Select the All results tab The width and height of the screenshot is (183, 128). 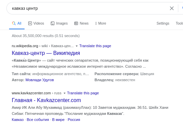tap(17, 23)
